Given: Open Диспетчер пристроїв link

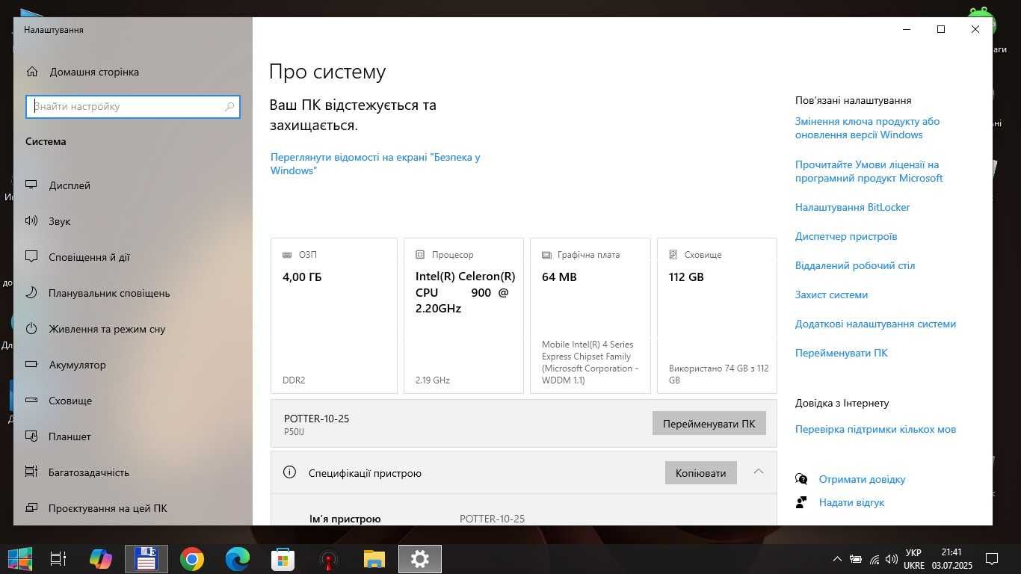Looking at the screenshot, I should point(846,236).
